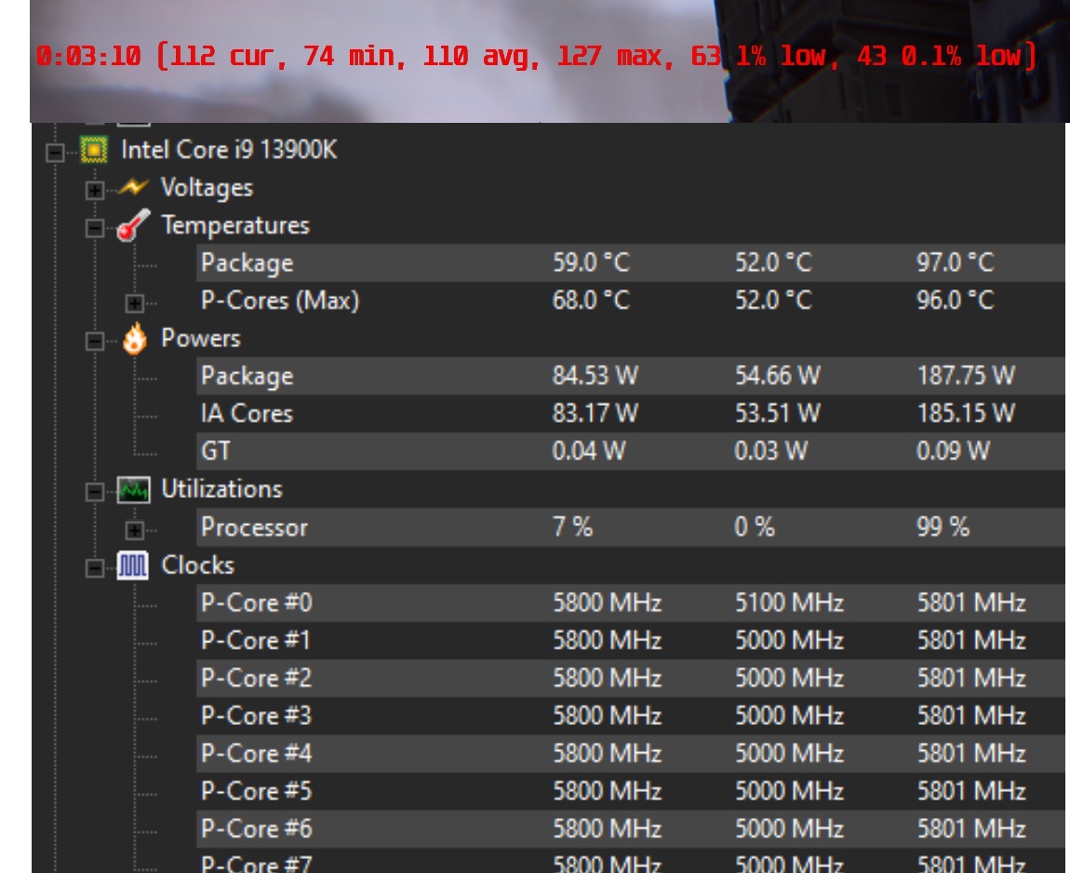Expand the P-Cores (Max) temperature row
The width and height of the screenshot is (1070, 873).
click(x=134, y=302)
